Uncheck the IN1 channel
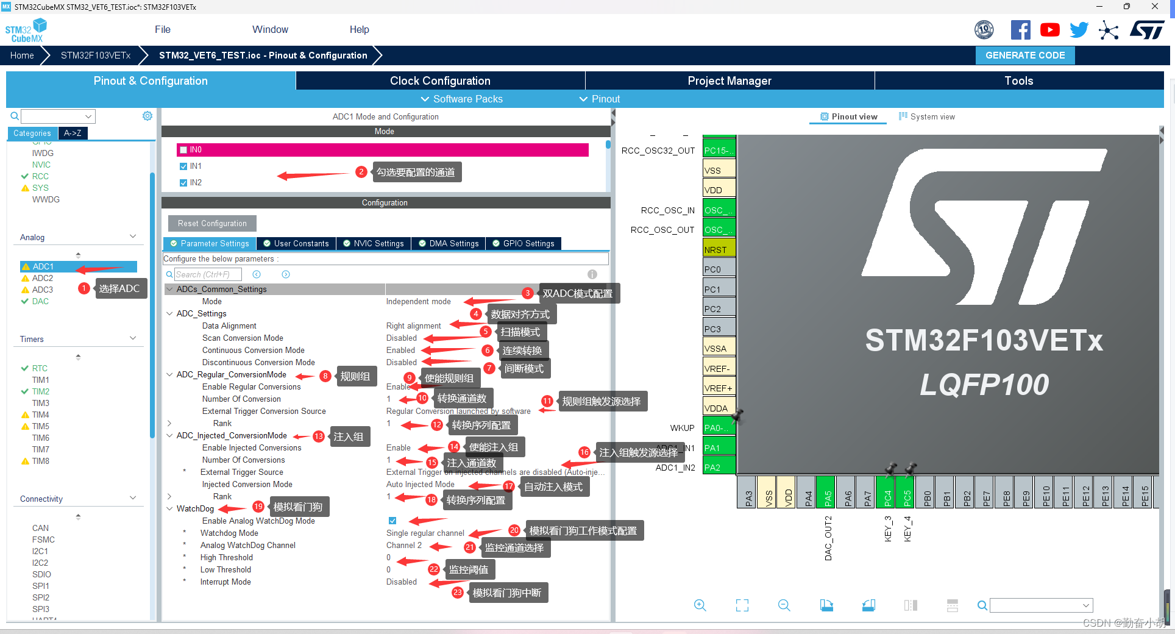Image resolution: width=1175 pixels, height=634 pixels. pos(183,166)
